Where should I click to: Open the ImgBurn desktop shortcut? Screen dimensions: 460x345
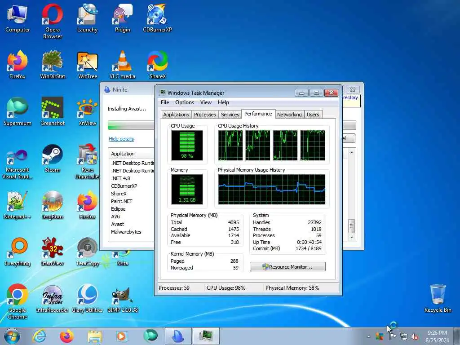tap(52, 205)
